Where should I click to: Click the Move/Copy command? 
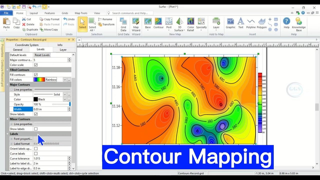pos(49,29)
